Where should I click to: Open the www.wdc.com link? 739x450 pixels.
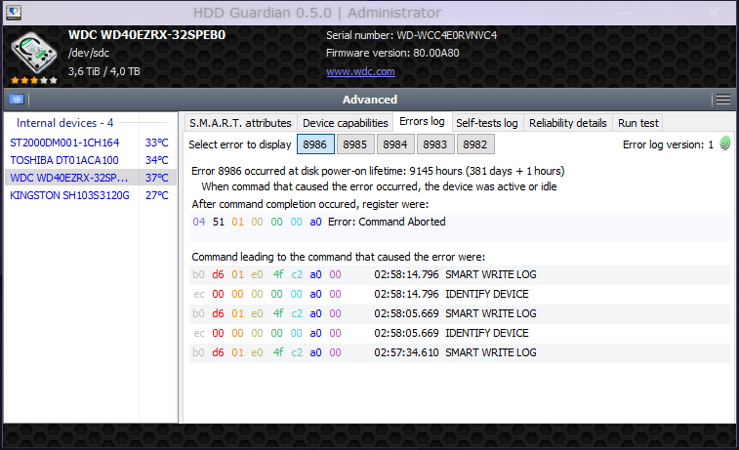(x=360, y=71)
